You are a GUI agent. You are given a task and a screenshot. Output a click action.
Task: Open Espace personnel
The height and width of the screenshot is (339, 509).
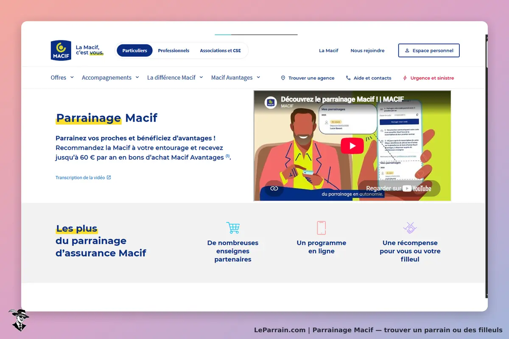point(429,50)
